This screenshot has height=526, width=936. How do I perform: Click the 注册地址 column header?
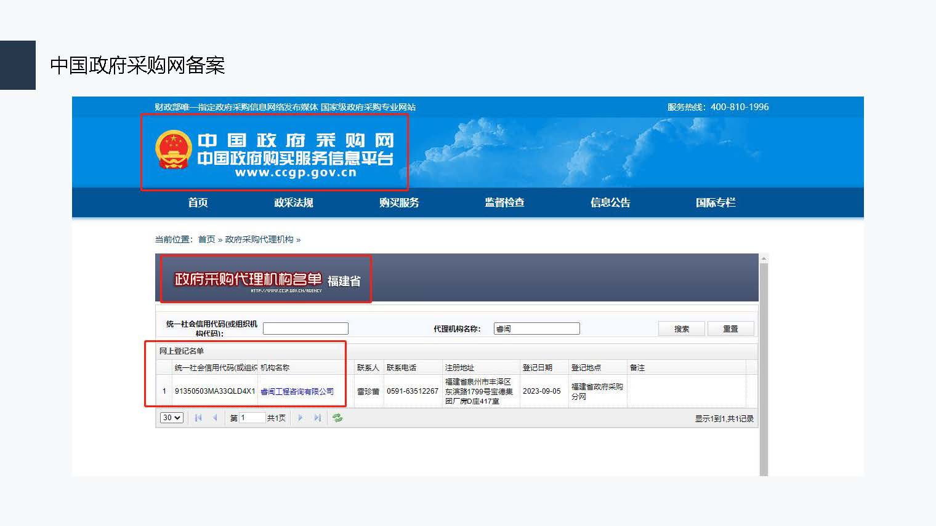click(481, 367)
